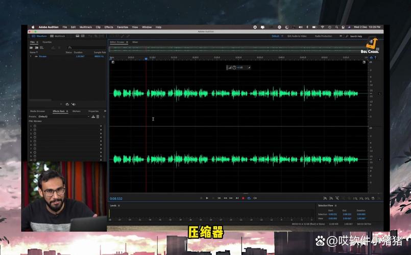The width and height of the screenshot is (411, 255).
Task: Switch to the Effects Rack tab
Action: tap(59, 111)
